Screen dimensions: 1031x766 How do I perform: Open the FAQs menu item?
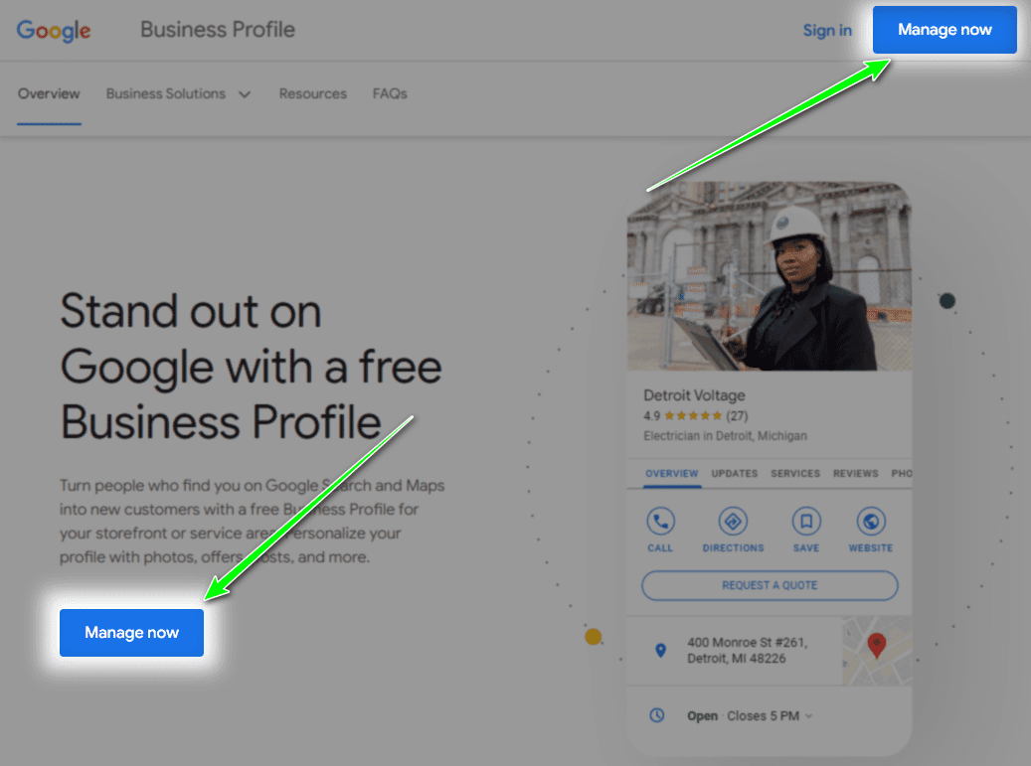coord(390,94)
